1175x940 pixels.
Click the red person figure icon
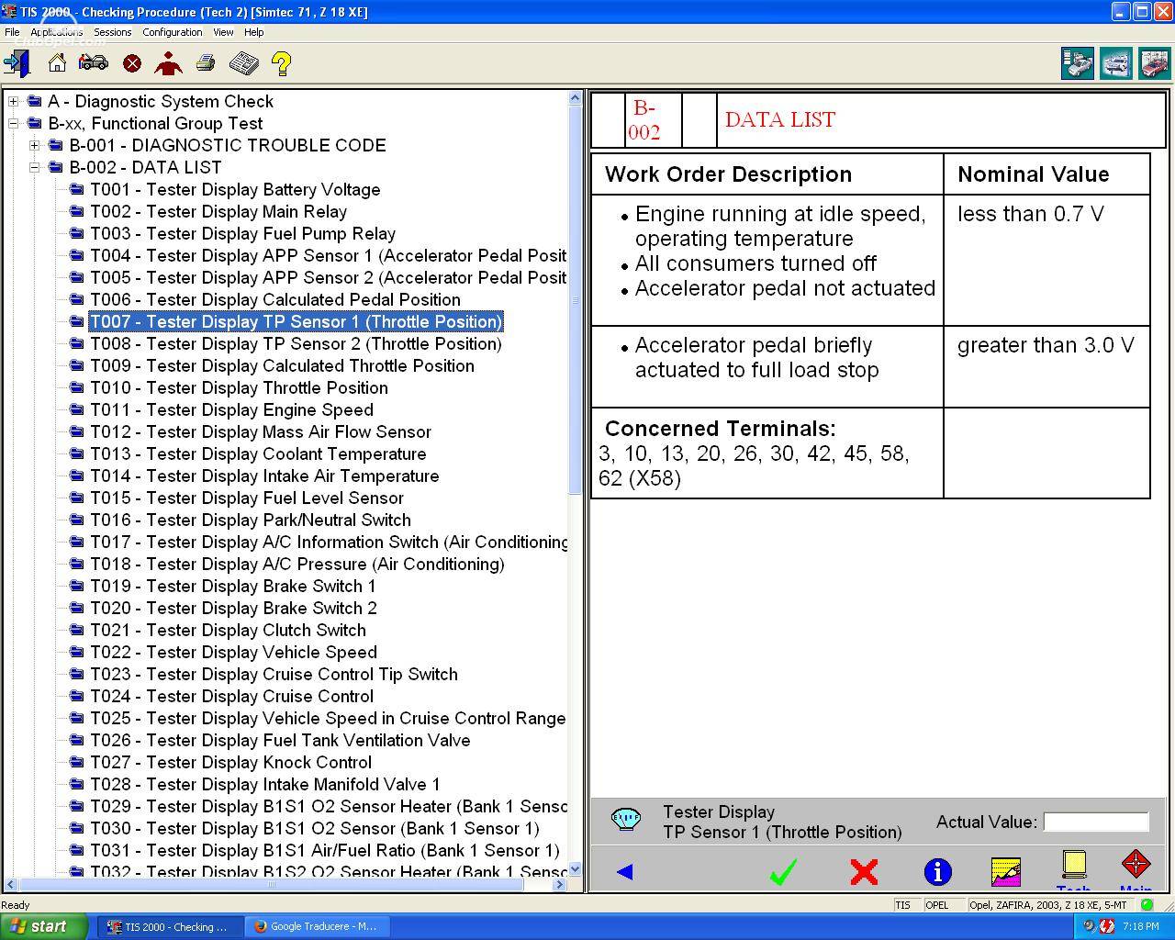click(x=168, y=63)
